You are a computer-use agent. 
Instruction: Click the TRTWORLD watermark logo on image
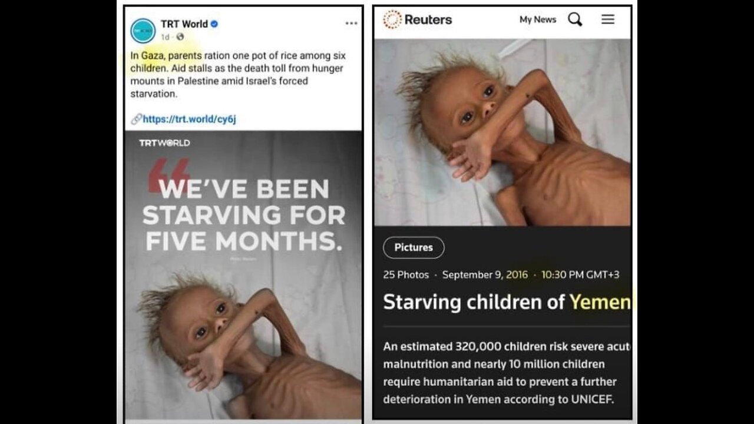tap(164, 143)
